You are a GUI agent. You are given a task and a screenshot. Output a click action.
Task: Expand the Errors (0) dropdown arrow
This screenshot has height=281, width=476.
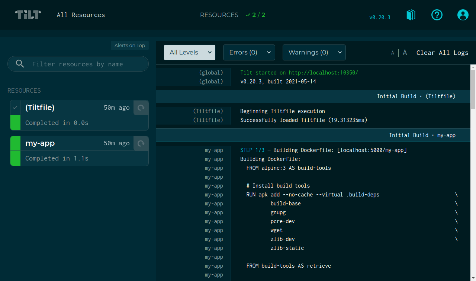[269, 53]
